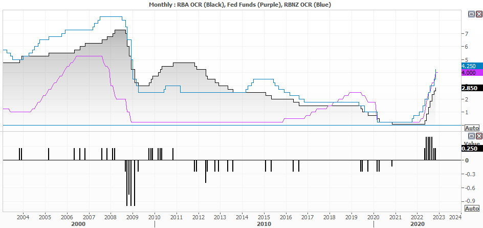The image size is (483, 228).
Task: Close the lower Value histogram panel
Action: point(479,136)
